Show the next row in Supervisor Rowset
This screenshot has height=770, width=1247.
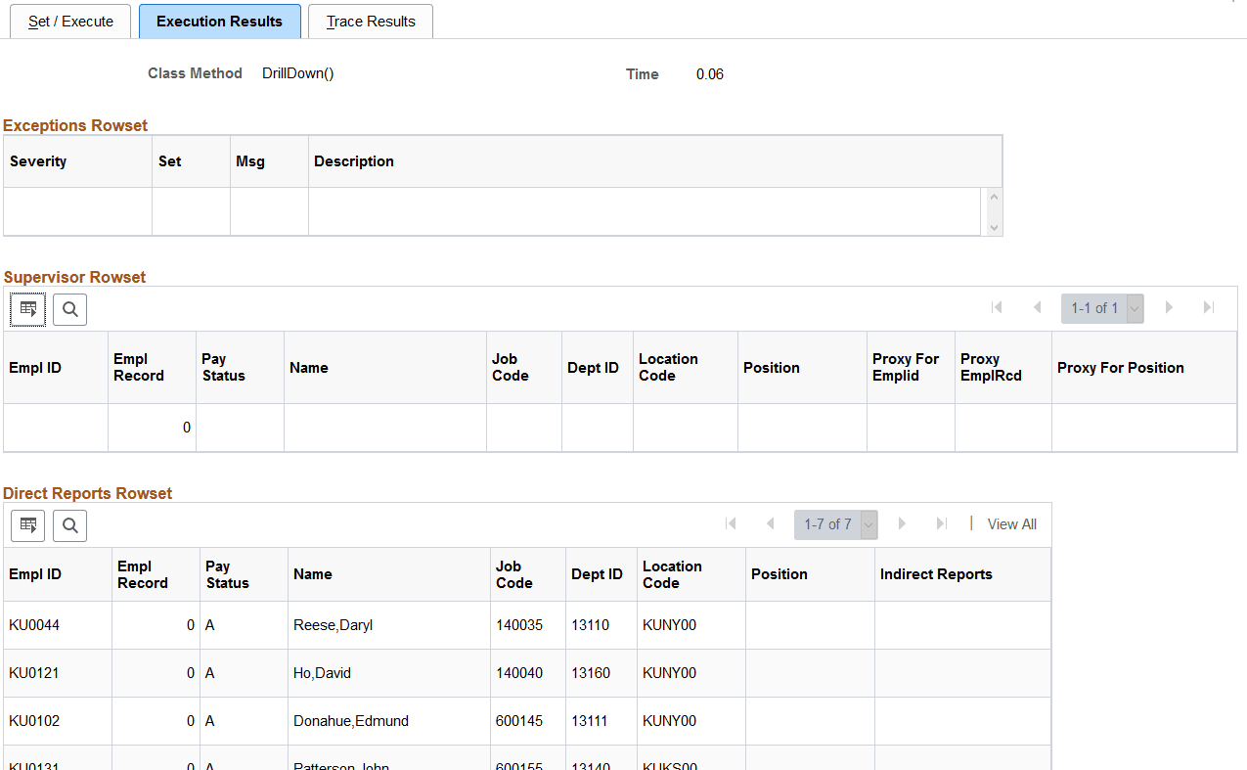tap(1170, 307)
